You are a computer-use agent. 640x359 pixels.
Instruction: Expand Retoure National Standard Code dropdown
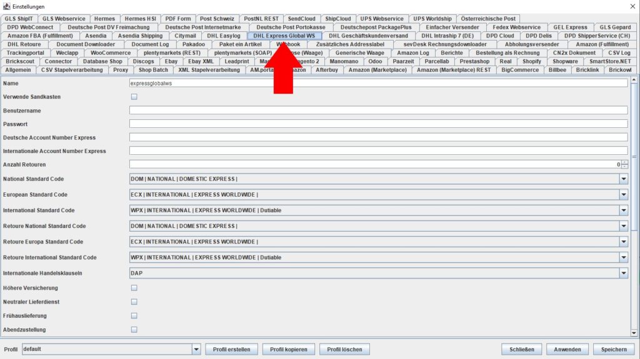coord(623,226)
